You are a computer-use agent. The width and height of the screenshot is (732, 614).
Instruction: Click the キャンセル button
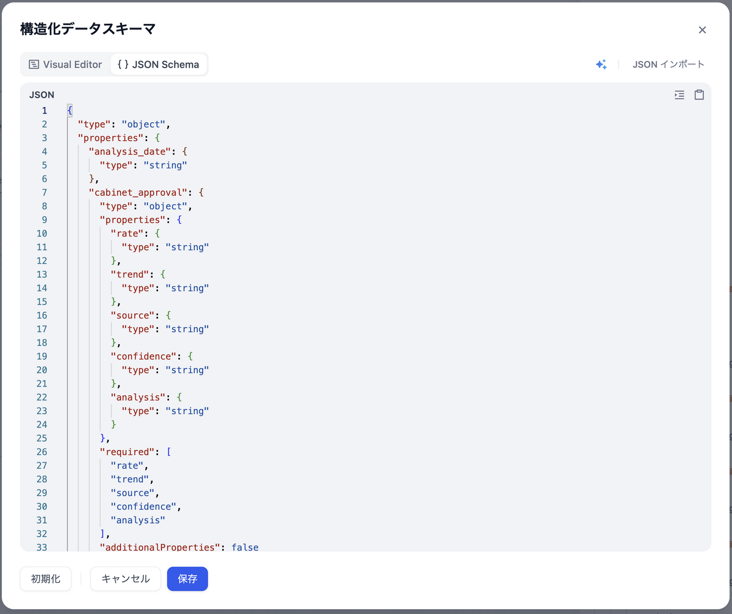[x=125, y=579]
